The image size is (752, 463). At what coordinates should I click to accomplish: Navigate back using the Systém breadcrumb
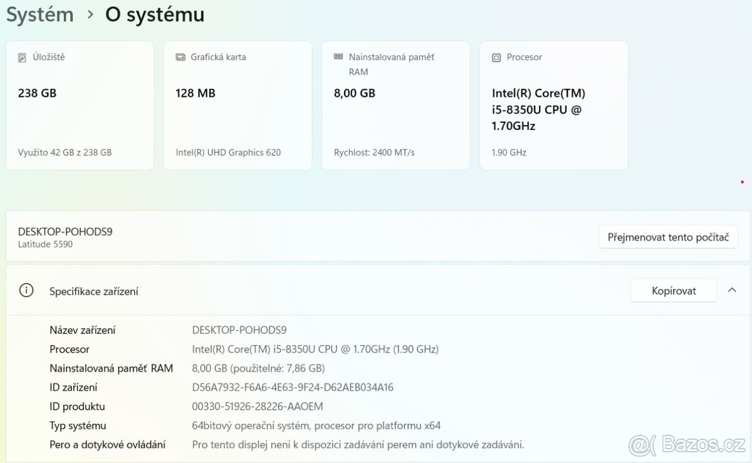tap(39, 14)
